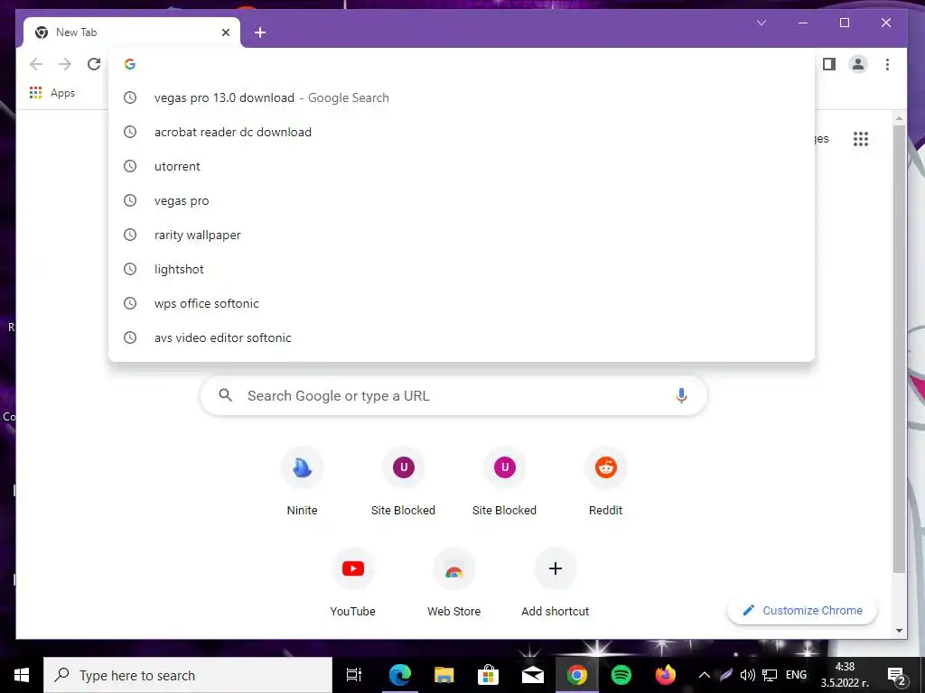Viewport: 925px width, 693px height.
Task: Select the utorrent suggestion
Action: pos(462,166)
